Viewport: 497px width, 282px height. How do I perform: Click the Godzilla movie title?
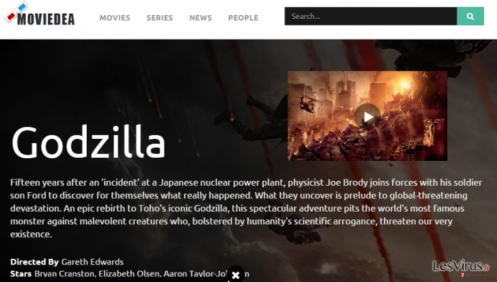tap(89, 142)
